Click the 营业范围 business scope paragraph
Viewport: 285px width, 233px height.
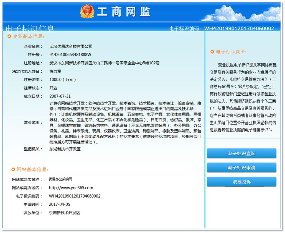125,123
